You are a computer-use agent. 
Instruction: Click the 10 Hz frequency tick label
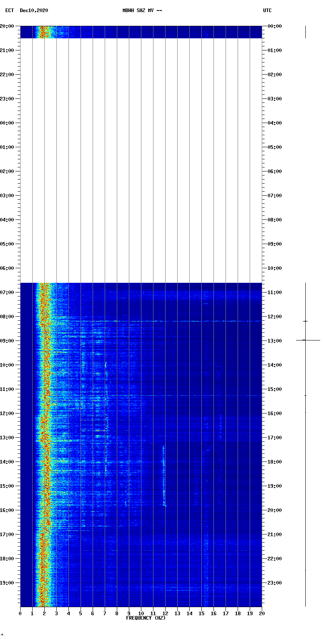tap(141, 614)
